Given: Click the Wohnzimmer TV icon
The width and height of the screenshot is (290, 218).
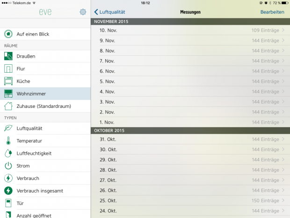Looking at the screenshot, I should 8,93.
